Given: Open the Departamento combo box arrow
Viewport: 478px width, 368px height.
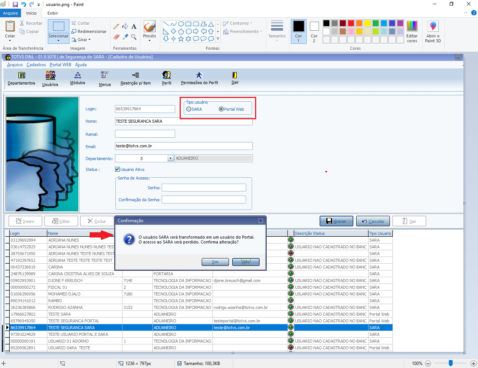Looking at the screenshot, I should point(171,158).
